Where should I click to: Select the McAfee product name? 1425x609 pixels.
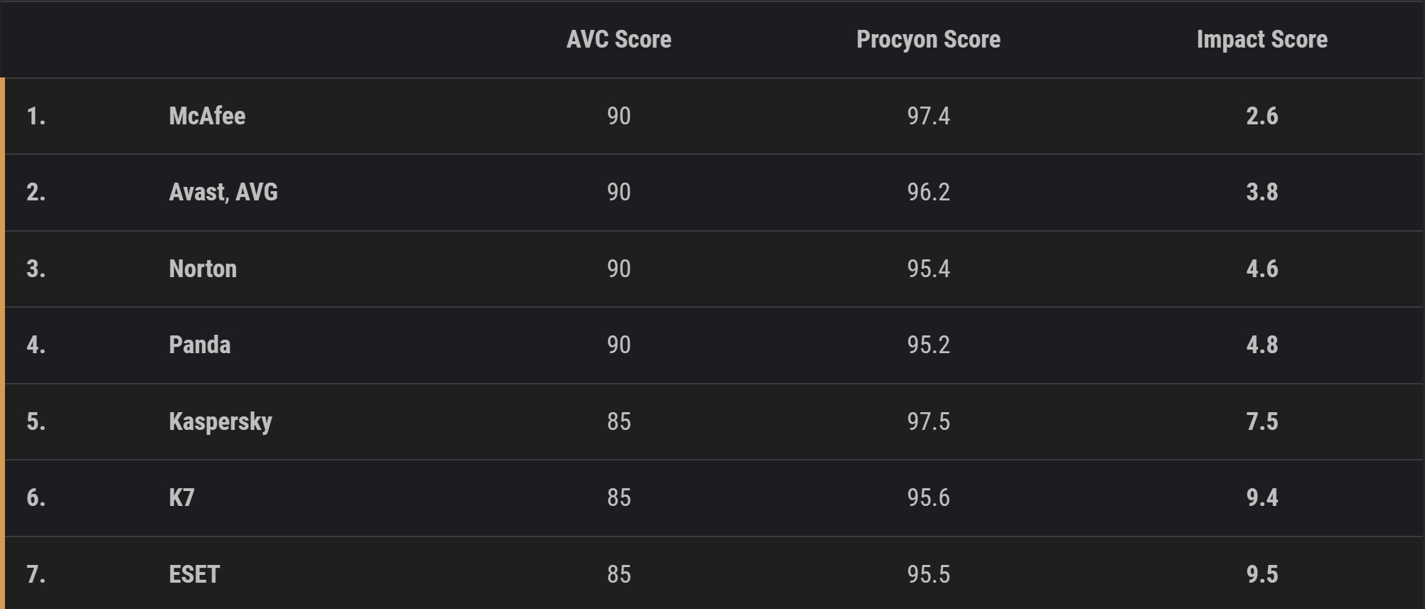pyautogui.click(x=207, y=116)
